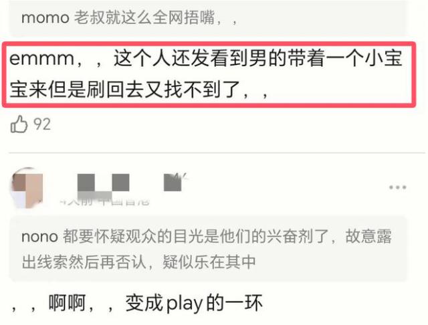Open the quoted reply from nono
Screen dimensions: 428x325
pyautogui.click(x=208, y=248)
